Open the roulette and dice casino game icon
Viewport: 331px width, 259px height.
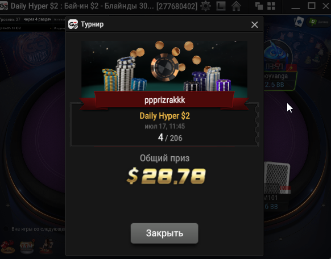tap(7, 246)
